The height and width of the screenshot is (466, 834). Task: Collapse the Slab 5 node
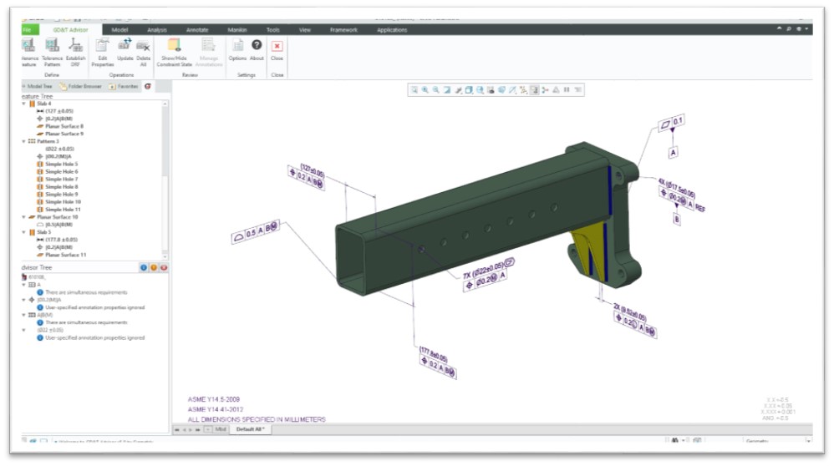tap(24, 232)
